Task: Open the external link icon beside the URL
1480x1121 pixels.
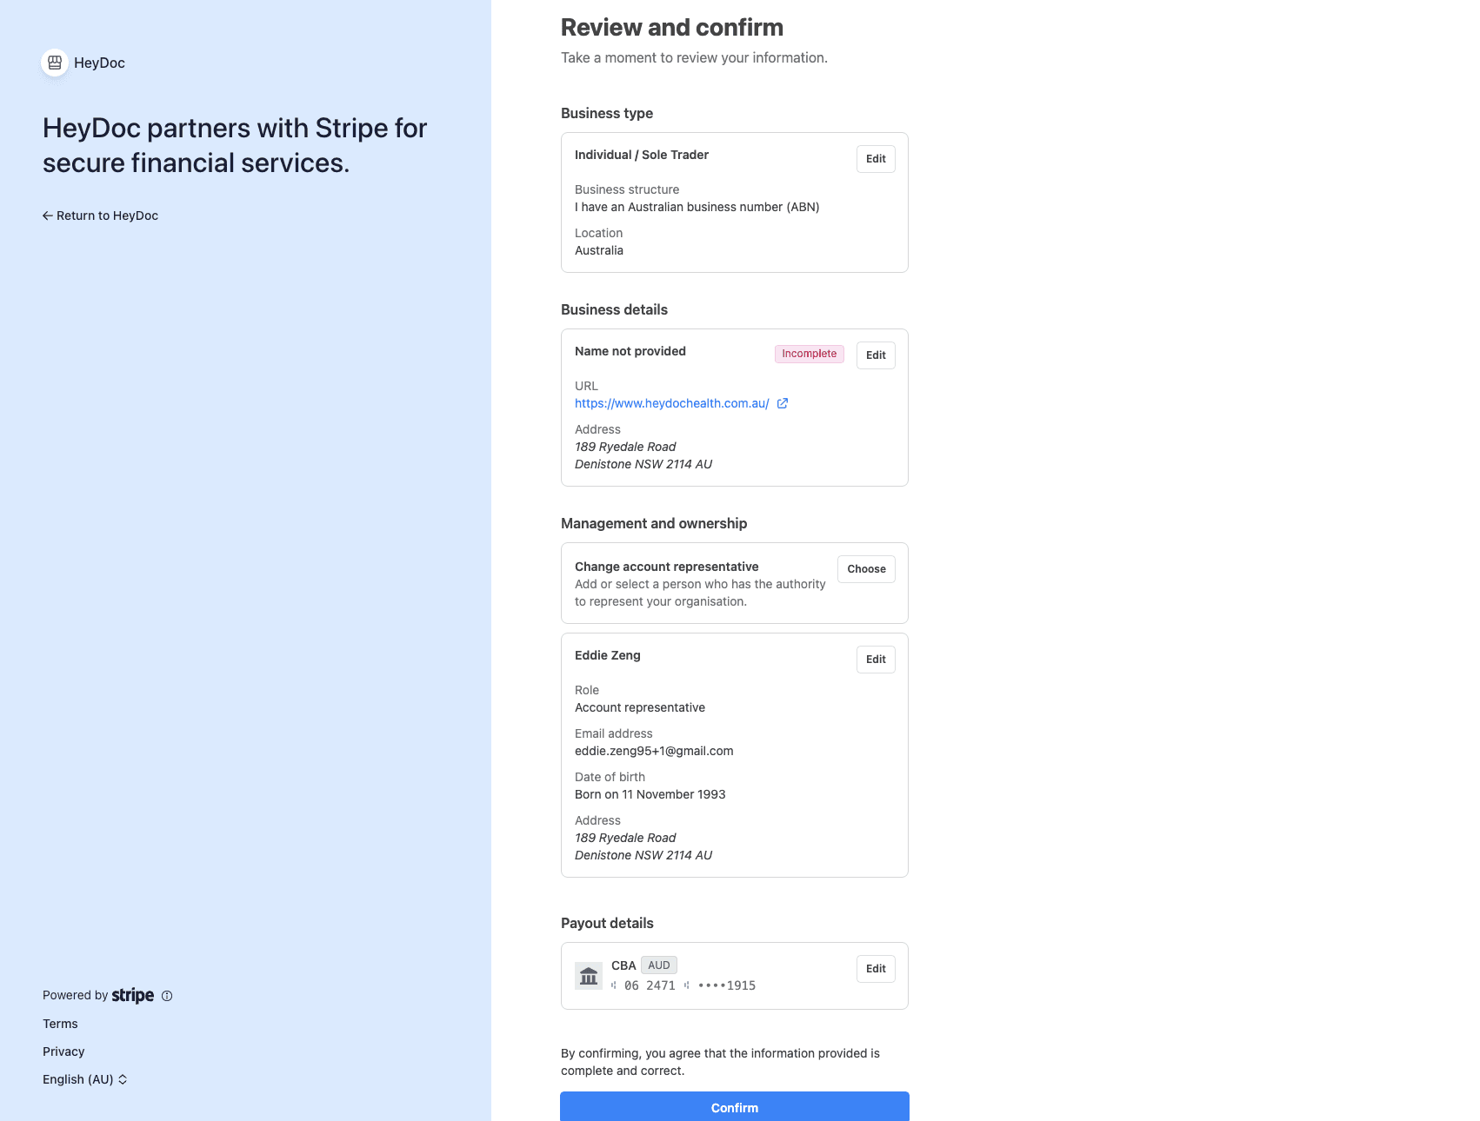Action: tap(782, 403)
